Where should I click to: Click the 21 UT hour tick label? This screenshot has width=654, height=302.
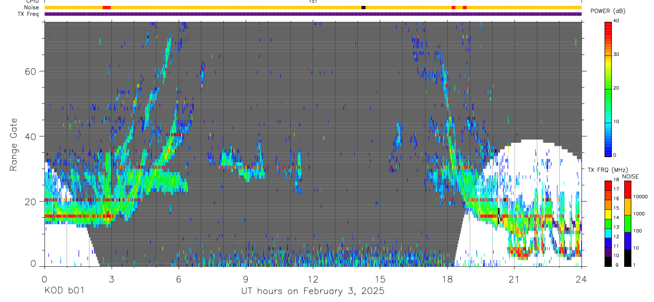pos(514,278)
